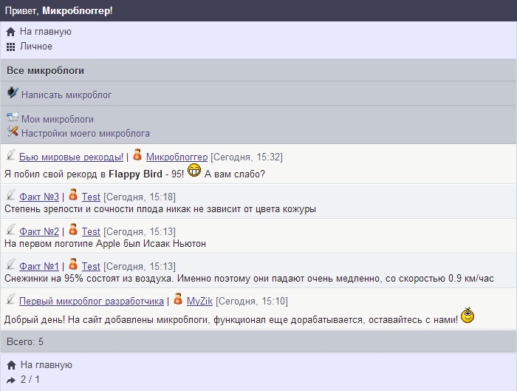Open the post "Факт №3"
This screenshot has height=391, width=517.
click(x=39, y=197)
